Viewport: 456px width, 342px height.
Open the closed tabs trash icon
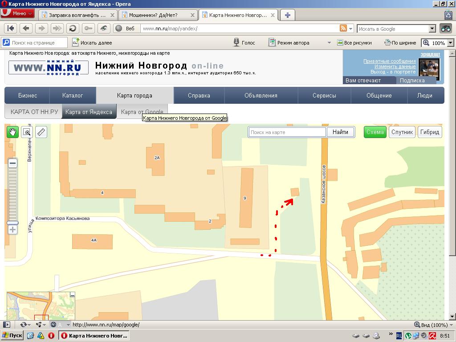448,15
